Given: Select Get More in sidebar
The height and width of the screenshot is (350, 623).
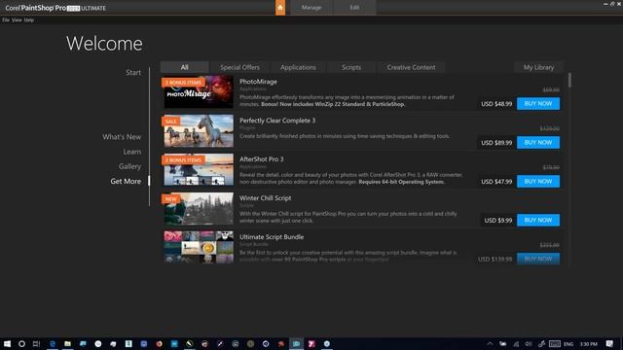Looking at the screenshot, I should (x=126, y=181).
